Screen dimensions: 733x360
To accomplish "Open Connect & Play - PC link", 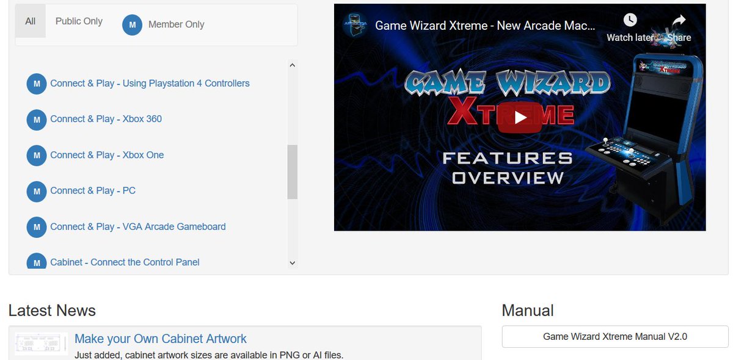I will point(93,191).
